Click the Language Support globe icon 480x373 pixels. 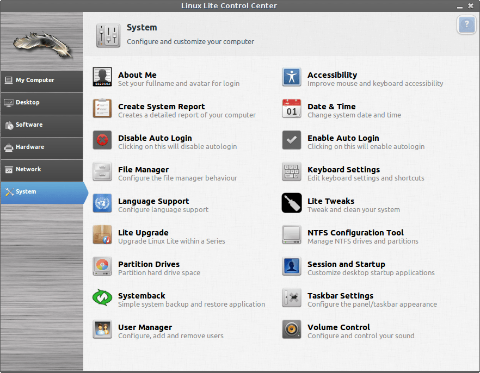tap(102, 203)
